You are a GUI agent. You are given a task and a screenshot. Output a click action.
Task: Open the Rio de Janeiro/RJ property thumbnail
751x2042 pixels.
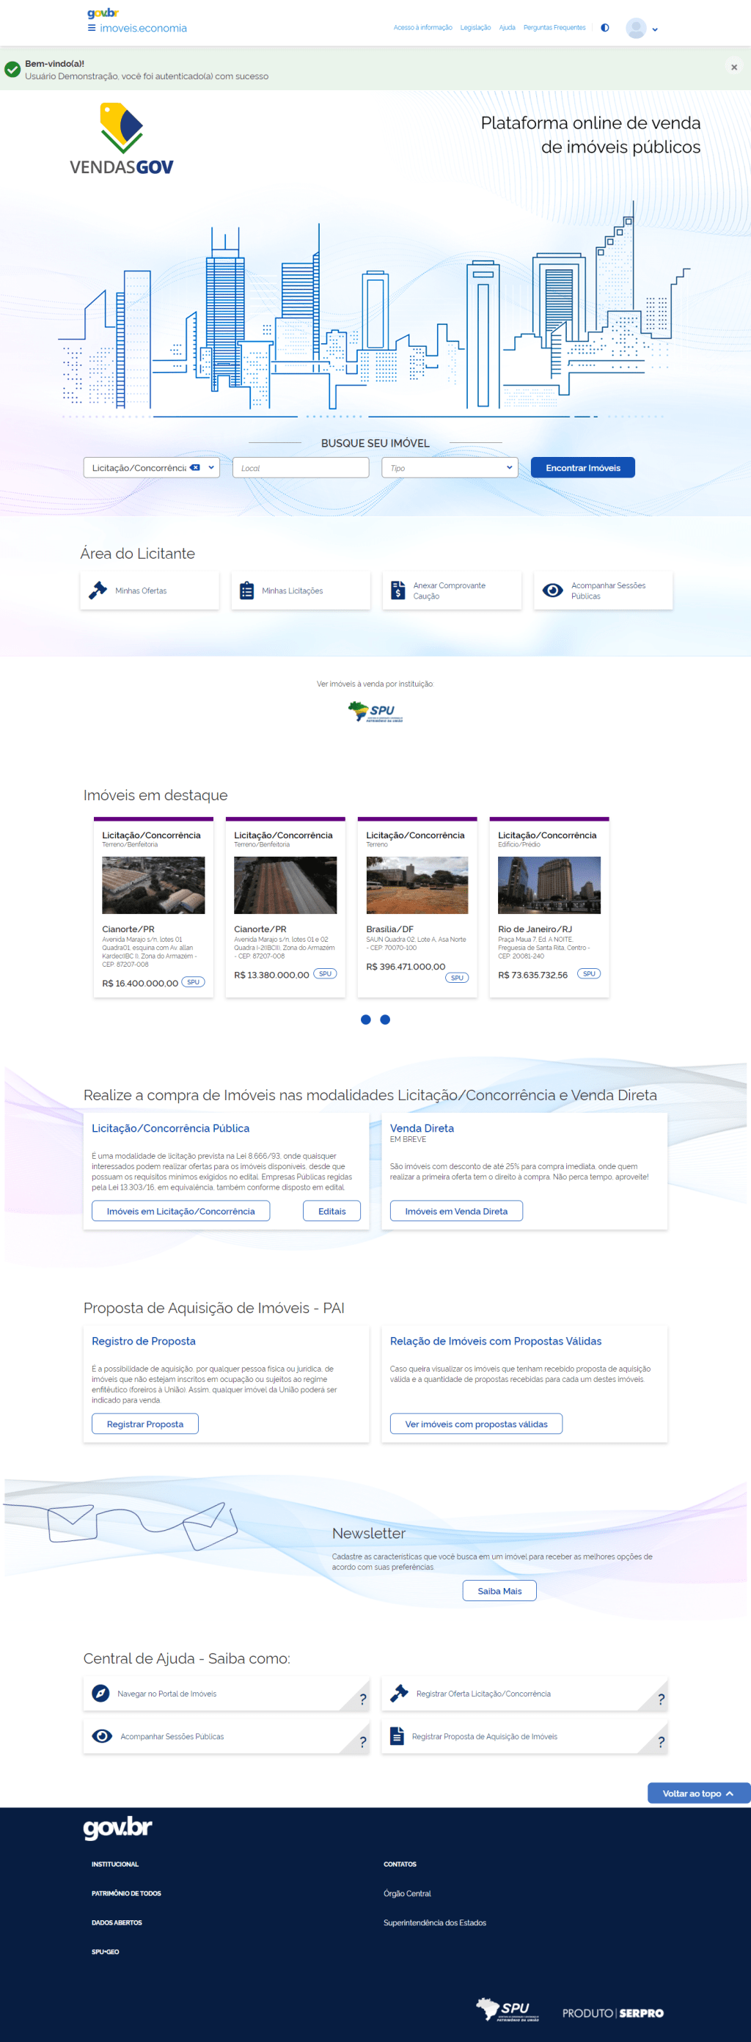coord(549,885)
